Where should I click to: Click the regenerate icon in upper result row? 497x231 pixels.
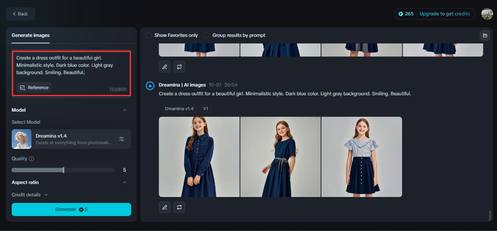179,67
